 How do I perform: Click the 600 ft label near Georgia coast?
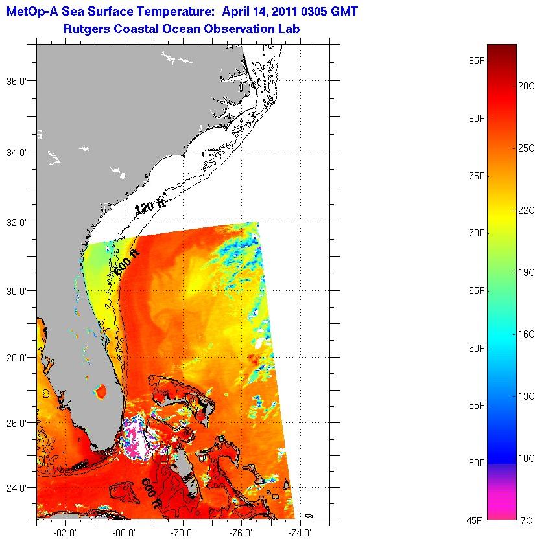127,262
